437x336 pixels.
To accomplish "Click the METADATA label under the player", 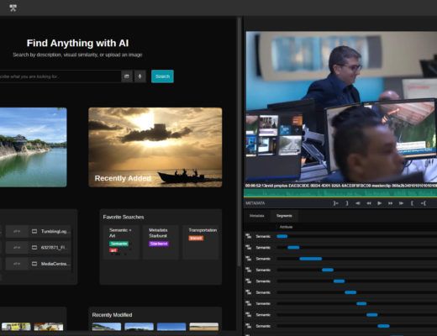I will (x=255, y=203).
